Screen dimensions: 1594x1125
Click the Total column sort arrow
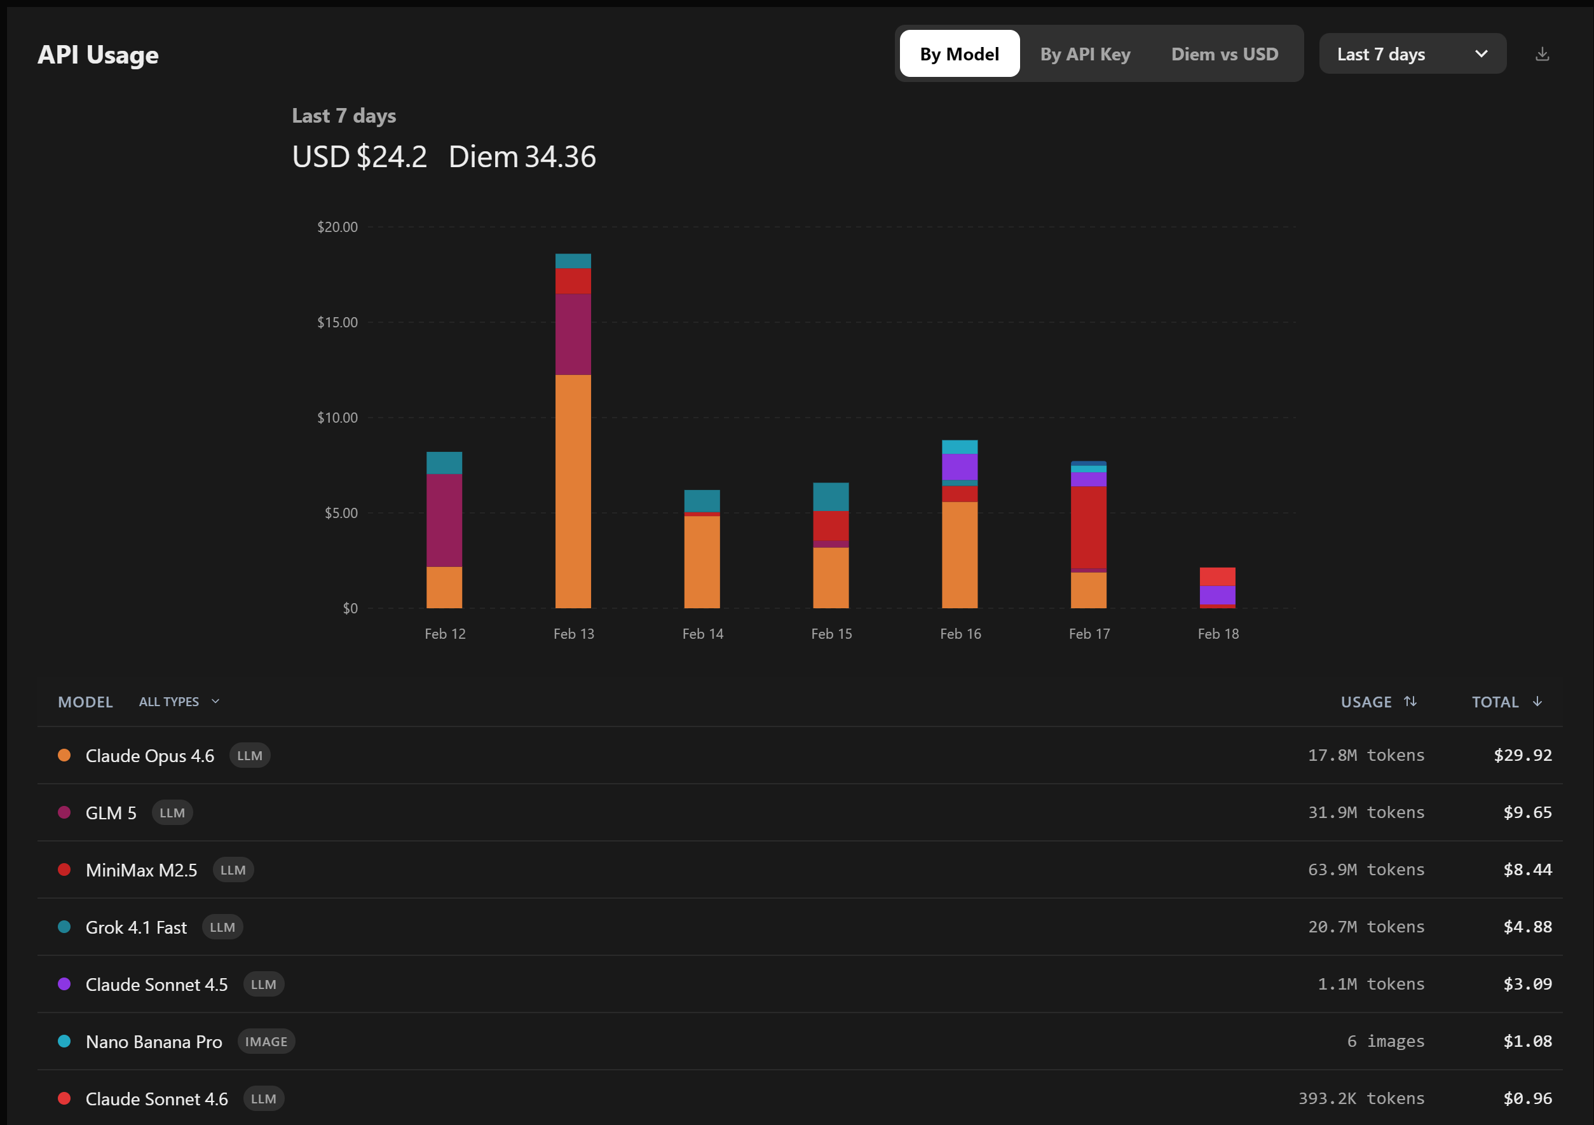tap(1537, 702)
